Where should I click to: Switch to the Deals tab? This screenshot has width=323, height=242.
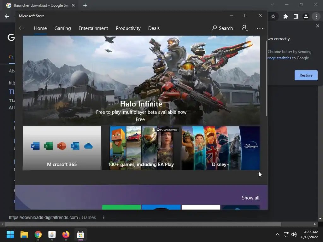pos(154,28)
